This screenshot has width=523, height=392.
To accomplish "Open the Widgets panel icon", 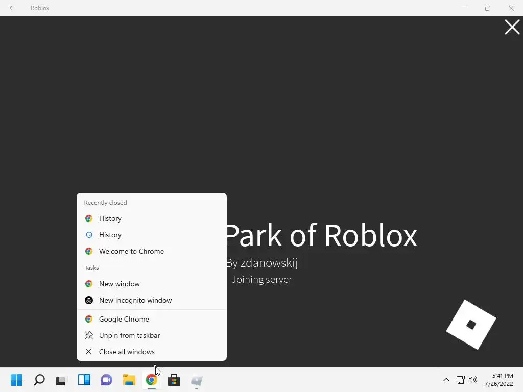I will 84,380.
